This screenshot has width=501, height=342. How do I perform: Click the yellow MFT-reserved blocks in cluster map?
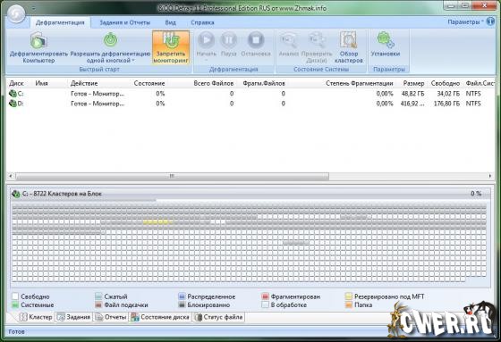[x=157, y=222]
